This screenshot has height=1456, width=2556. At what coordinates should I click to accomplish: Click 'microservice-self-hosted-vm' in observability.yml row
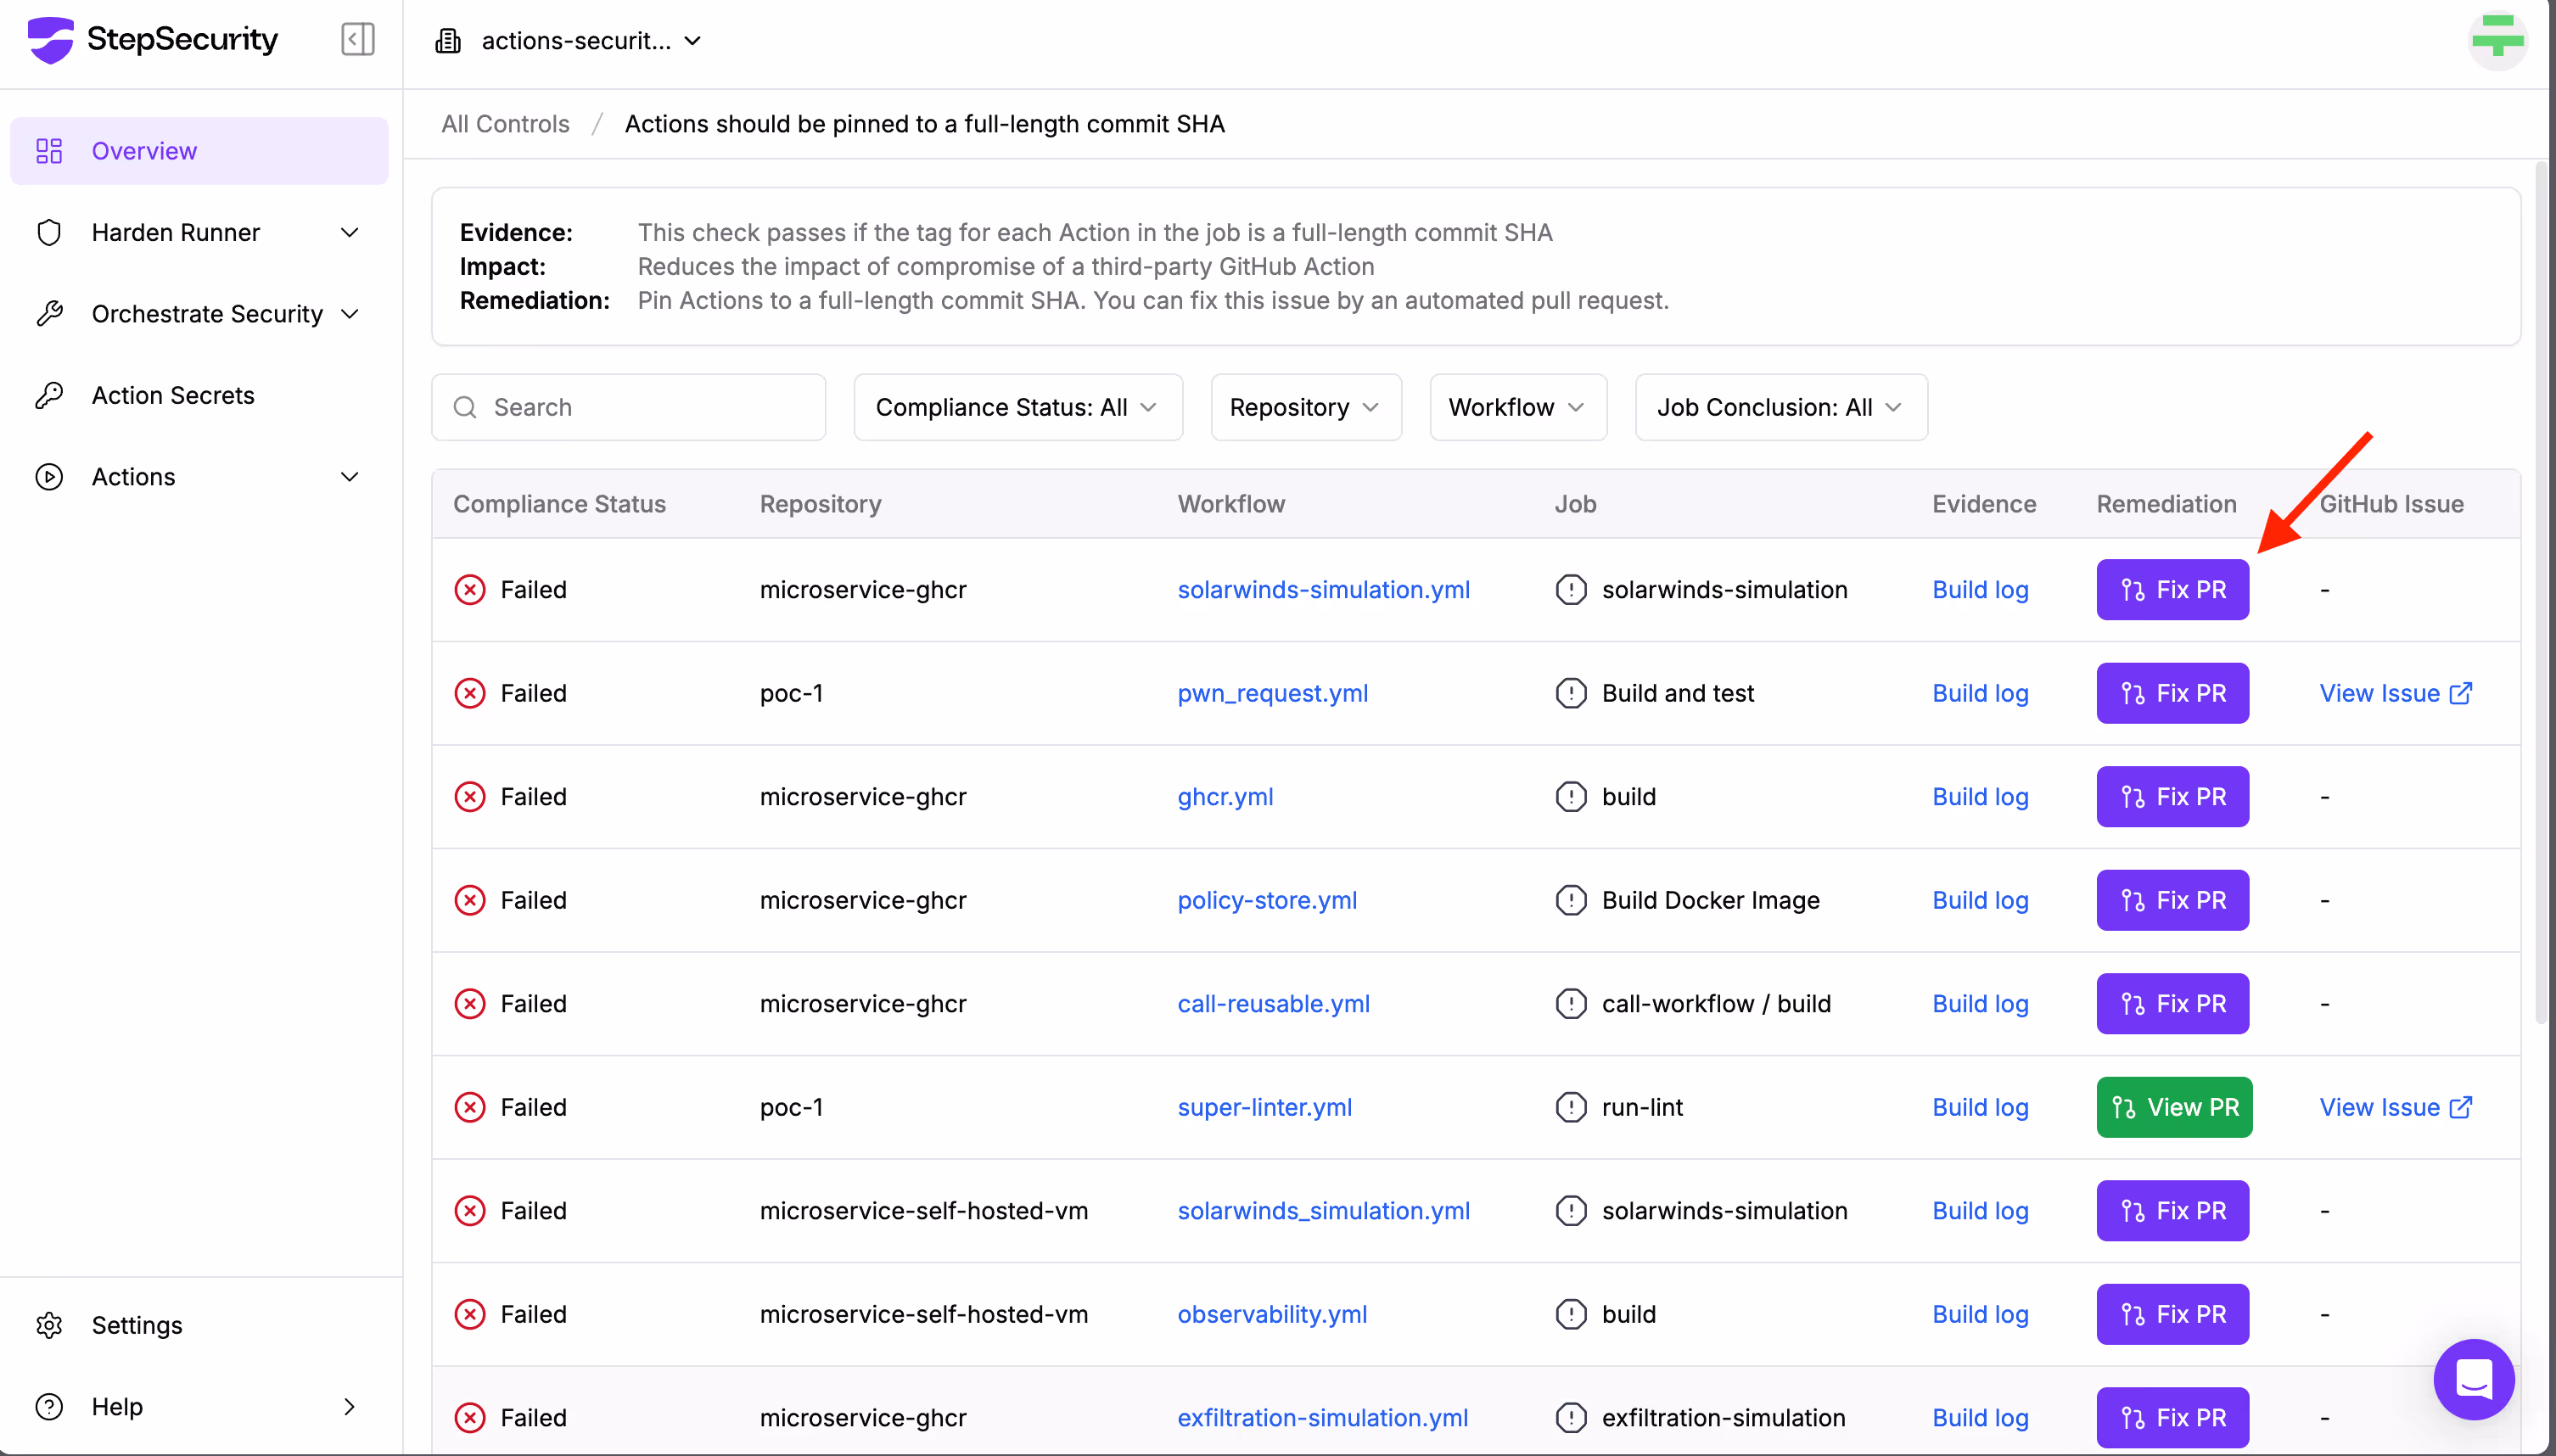coord(923,1314)
